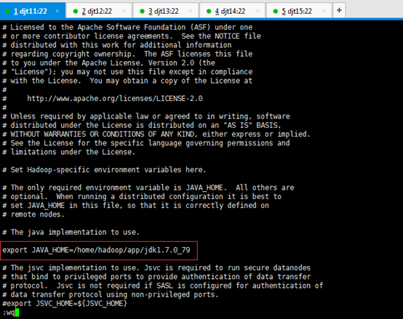403x319 pixels.
Task: Close the djt14:22 tab
Action: coord(258,11)
